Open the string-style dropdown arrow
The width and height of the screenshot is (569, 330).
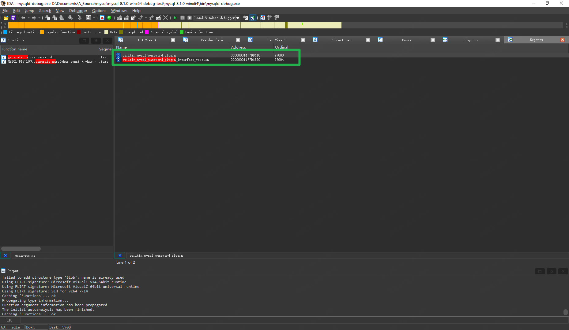click(146, 18)
